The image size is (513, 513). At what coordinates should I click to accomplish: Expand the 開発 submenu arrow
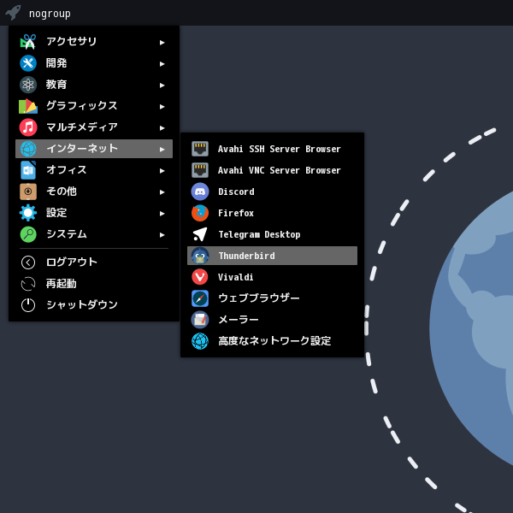(162, 64)
